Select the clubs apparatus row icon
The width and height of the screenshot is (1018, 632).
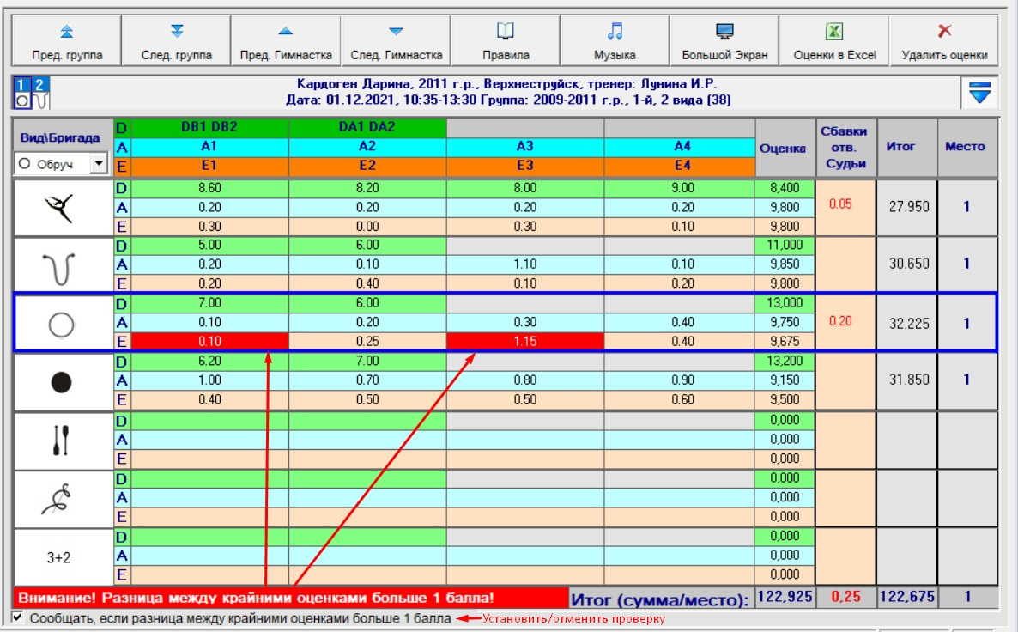[62, 439]
